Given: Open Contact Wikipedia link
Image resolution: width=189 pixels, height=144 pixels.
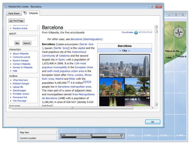Looking at the screenshot, I should coord(22,64).
